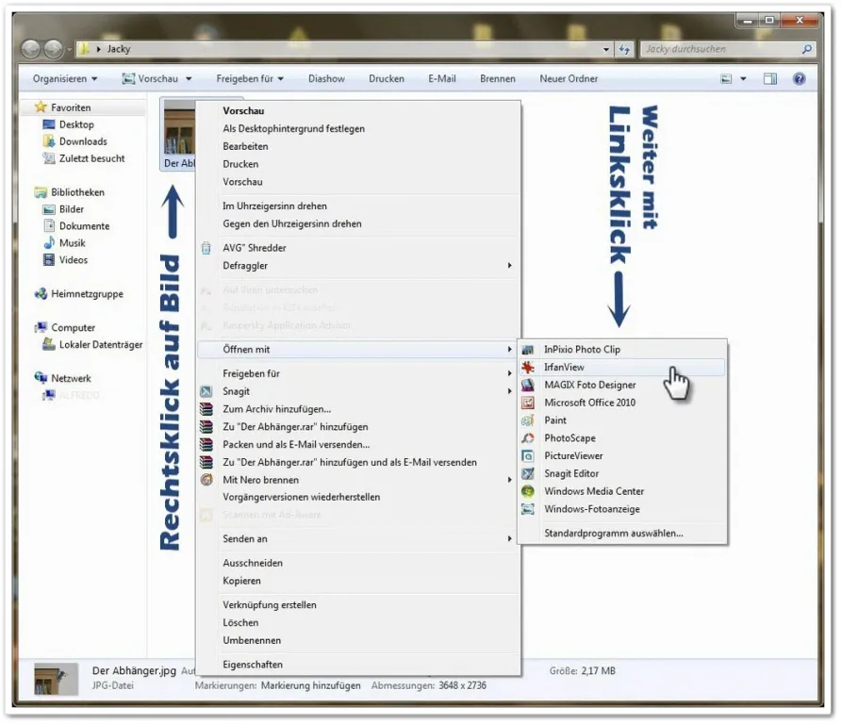Image resolution: width=841 pixels, height=724 pixels.
Task: Click the Snagit Editor icon
Action: [x=528, y=473]
